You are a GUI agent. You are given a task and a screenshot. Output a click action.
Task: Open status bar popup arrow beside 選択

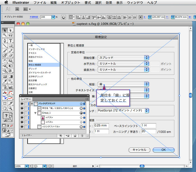click(x=93, y=166)
